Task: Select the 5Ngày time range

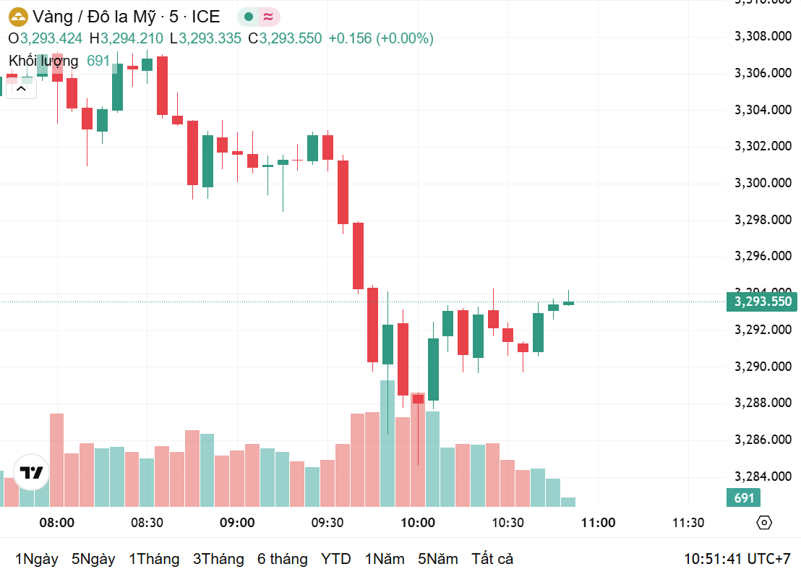Action: click(x=93, y=559)
